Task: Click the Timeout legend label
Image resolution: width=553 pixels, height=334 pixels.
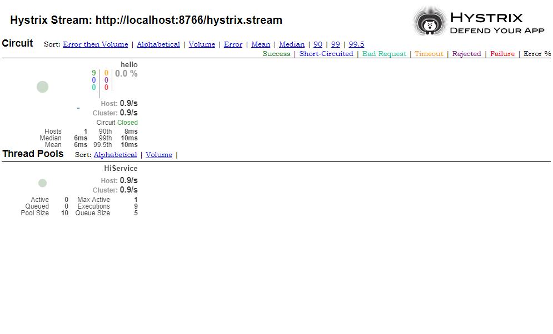Action: click(429, 54)
